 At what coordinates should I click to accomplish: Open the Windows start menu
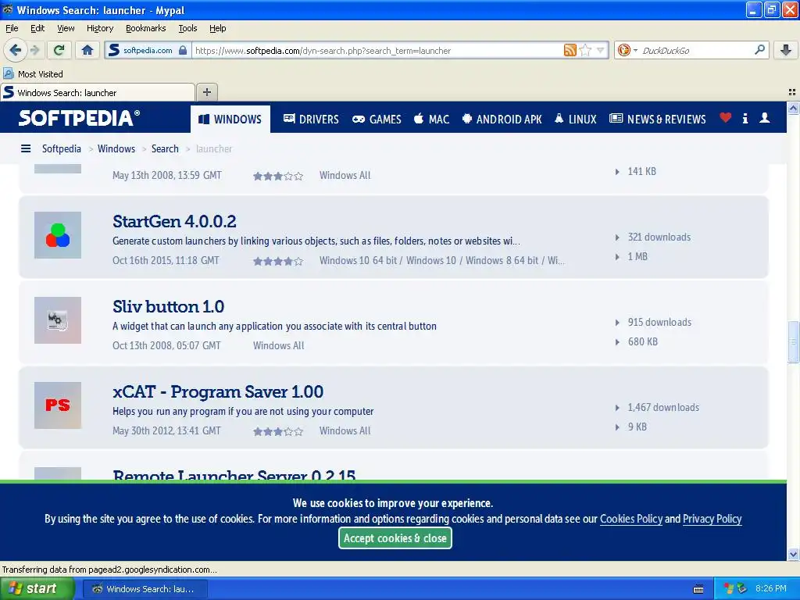point(37,588)
